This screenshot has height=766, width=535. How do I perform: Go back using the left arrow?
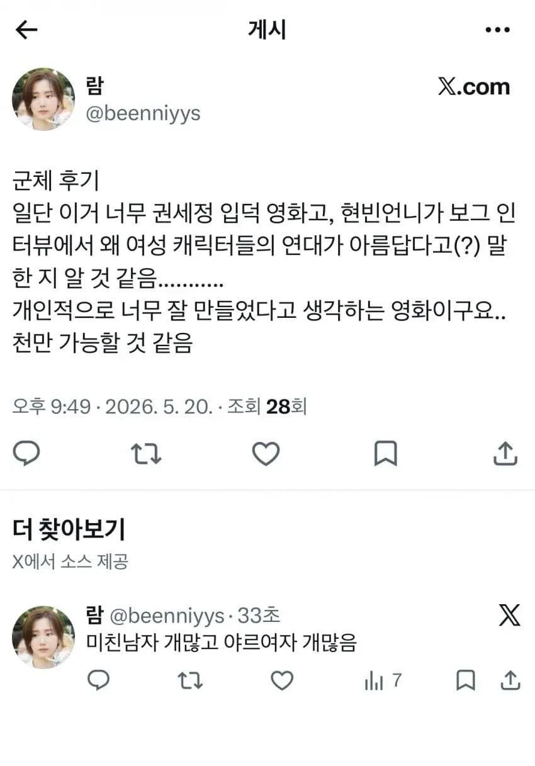(x=26, y=30)
